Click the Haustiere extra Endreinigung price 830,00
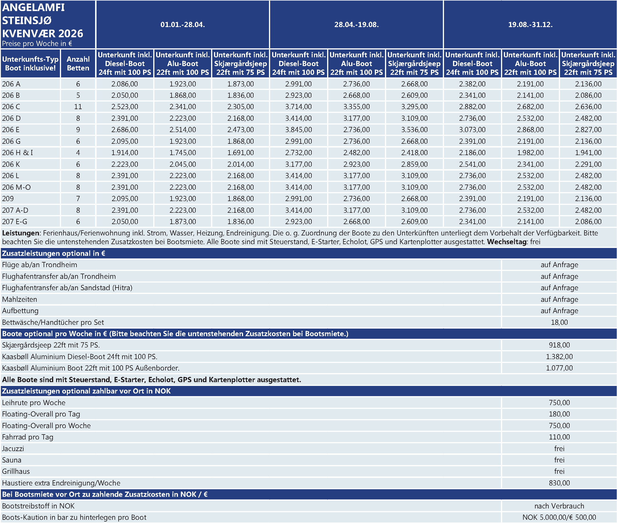This screenshot has height=523, width=617. pyautogui.click(x=559, y=483)
